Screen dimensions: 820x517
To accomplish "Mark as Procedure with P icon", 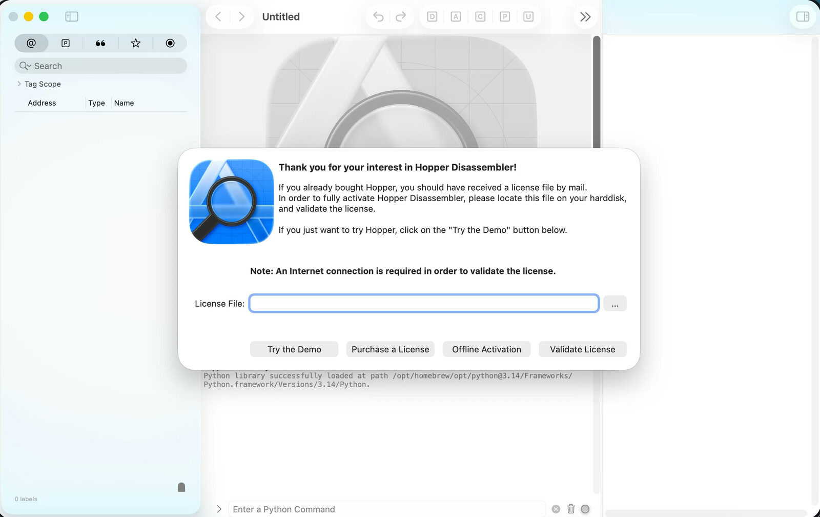I will [505, 17].
